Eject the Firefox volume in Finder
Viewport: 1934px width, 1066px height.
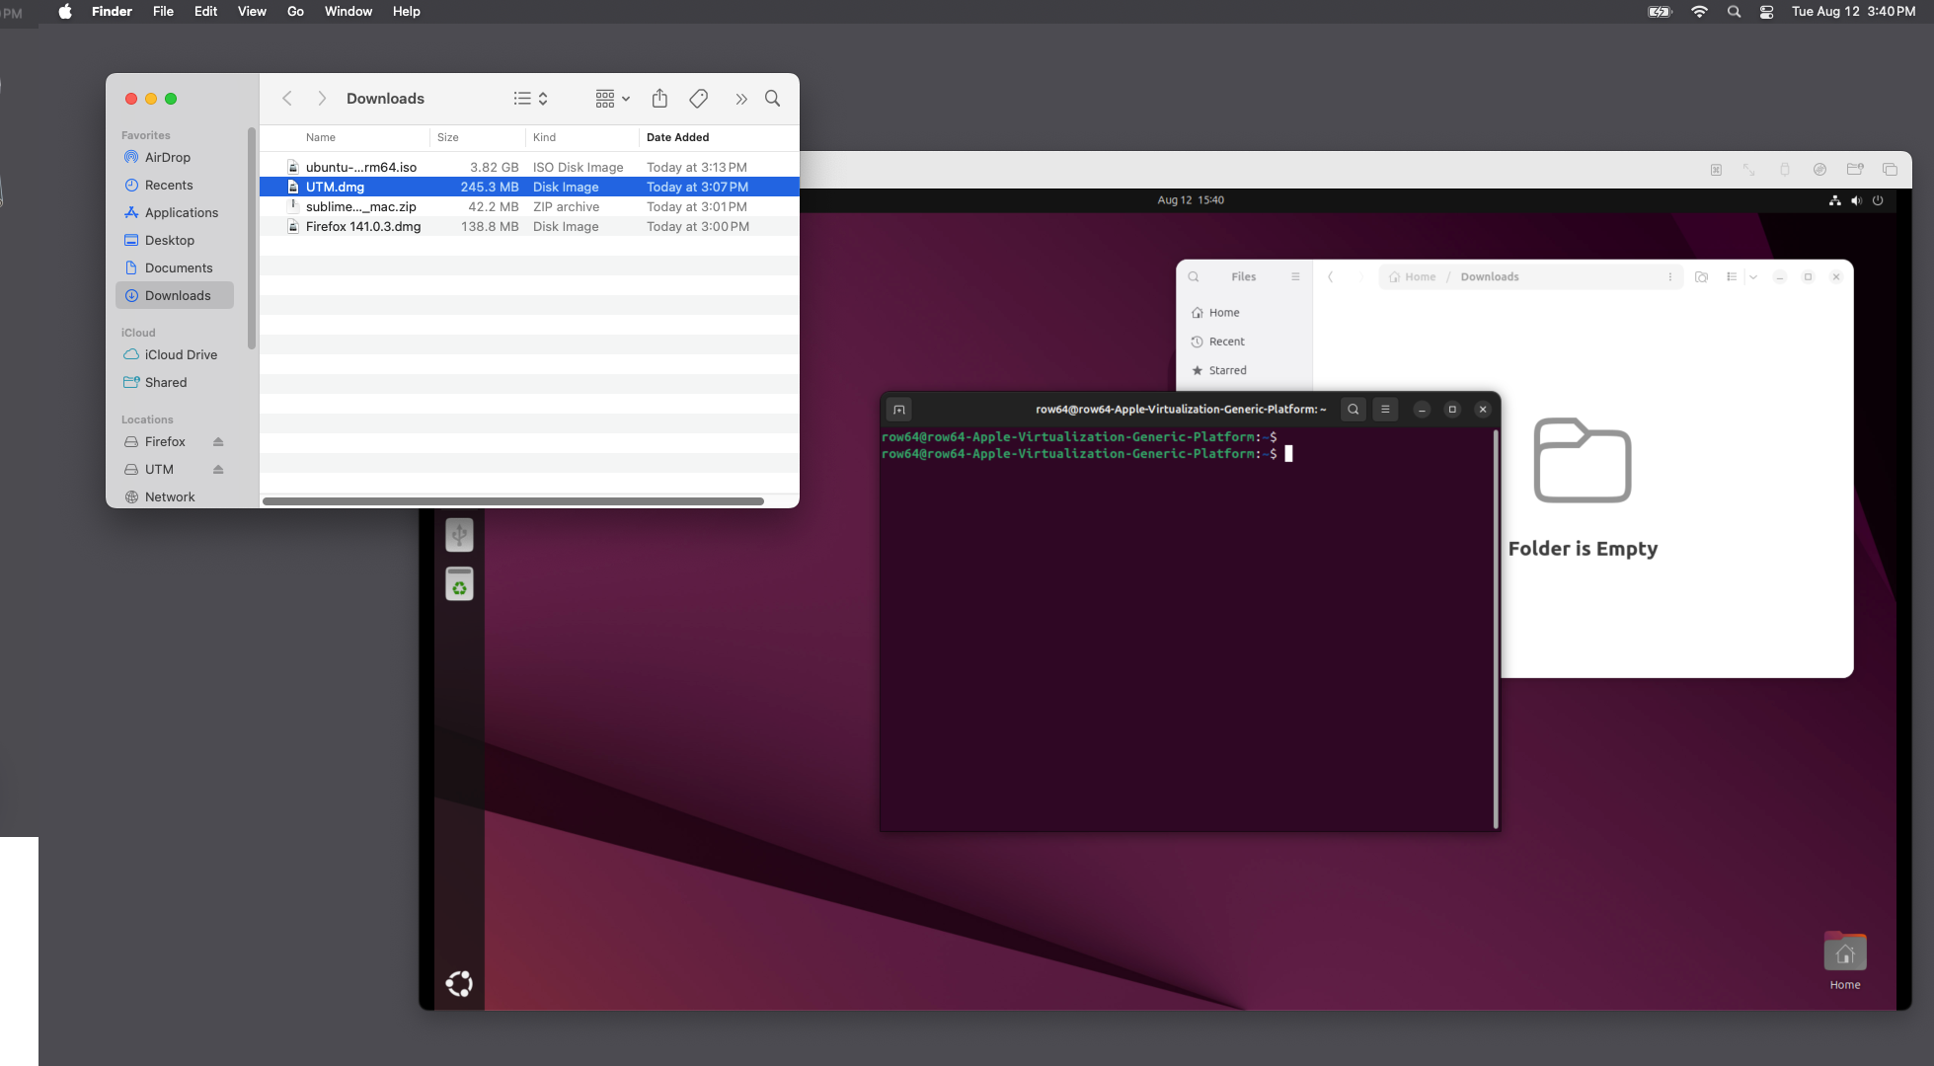tap(218, 441)
